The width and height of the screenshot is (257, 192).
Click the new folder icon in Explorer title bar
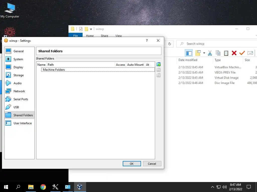(86, 29)
